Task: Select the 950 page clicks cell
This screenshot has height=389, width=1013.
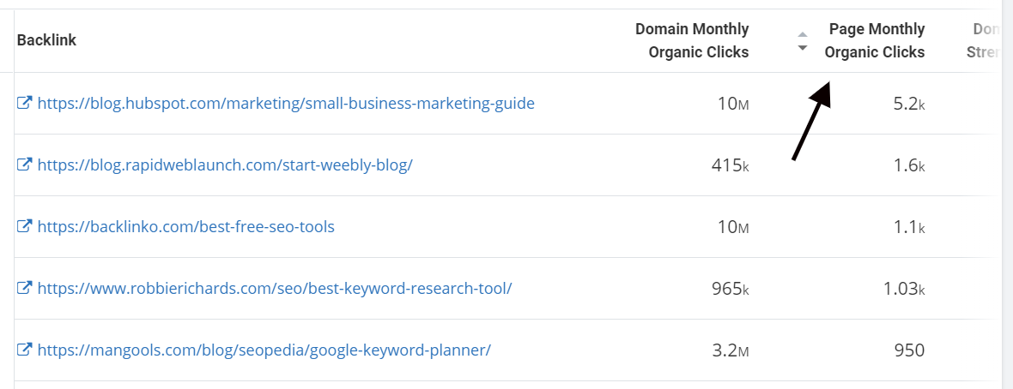Action: [x=910, y=351]
